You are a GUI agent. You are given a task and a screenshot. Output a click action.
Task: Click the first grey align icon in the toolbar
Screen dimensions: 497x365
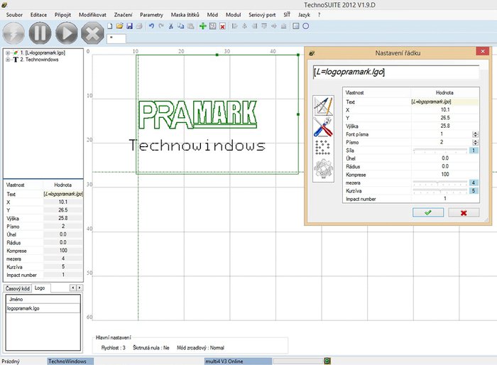pyautogui.click(x=234, y=26)
